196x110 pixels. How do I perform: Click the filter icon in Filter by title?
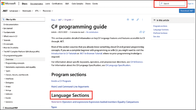4,19
